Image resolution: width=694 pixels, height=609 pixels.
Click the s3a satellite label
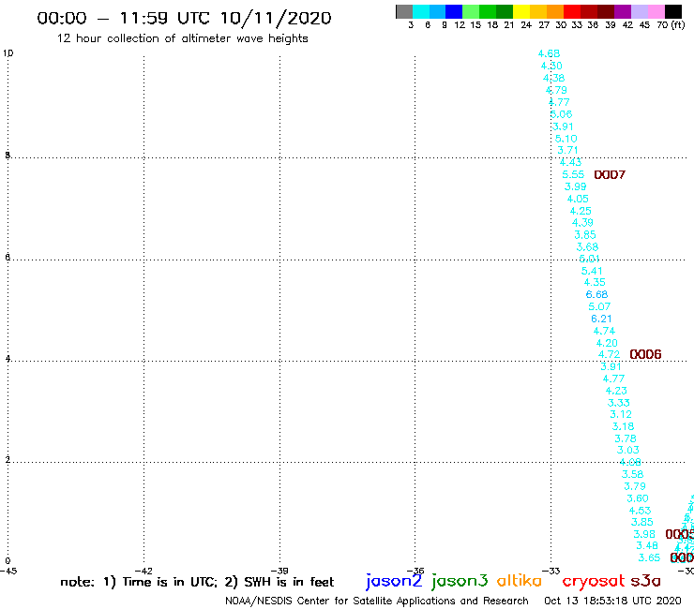coord(645,581)
